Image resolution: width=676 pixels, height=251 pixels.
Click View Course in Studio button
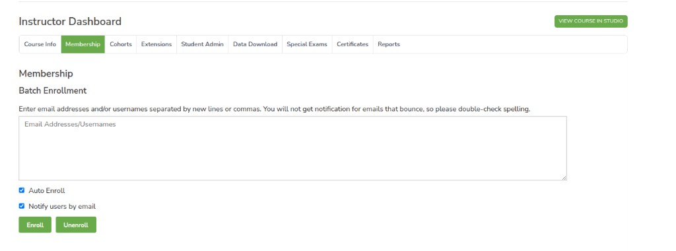[591, 21]
